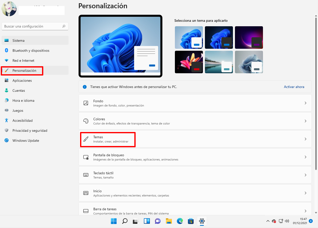
Task: Expand the Pantalla de bloqueo row chevron
Action: tap(305, 157)
